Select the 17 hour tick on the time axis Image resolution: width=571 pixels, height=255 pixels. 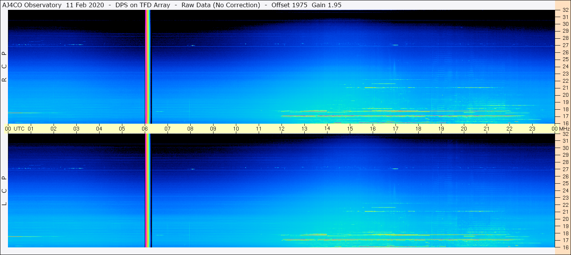(395, 129)
